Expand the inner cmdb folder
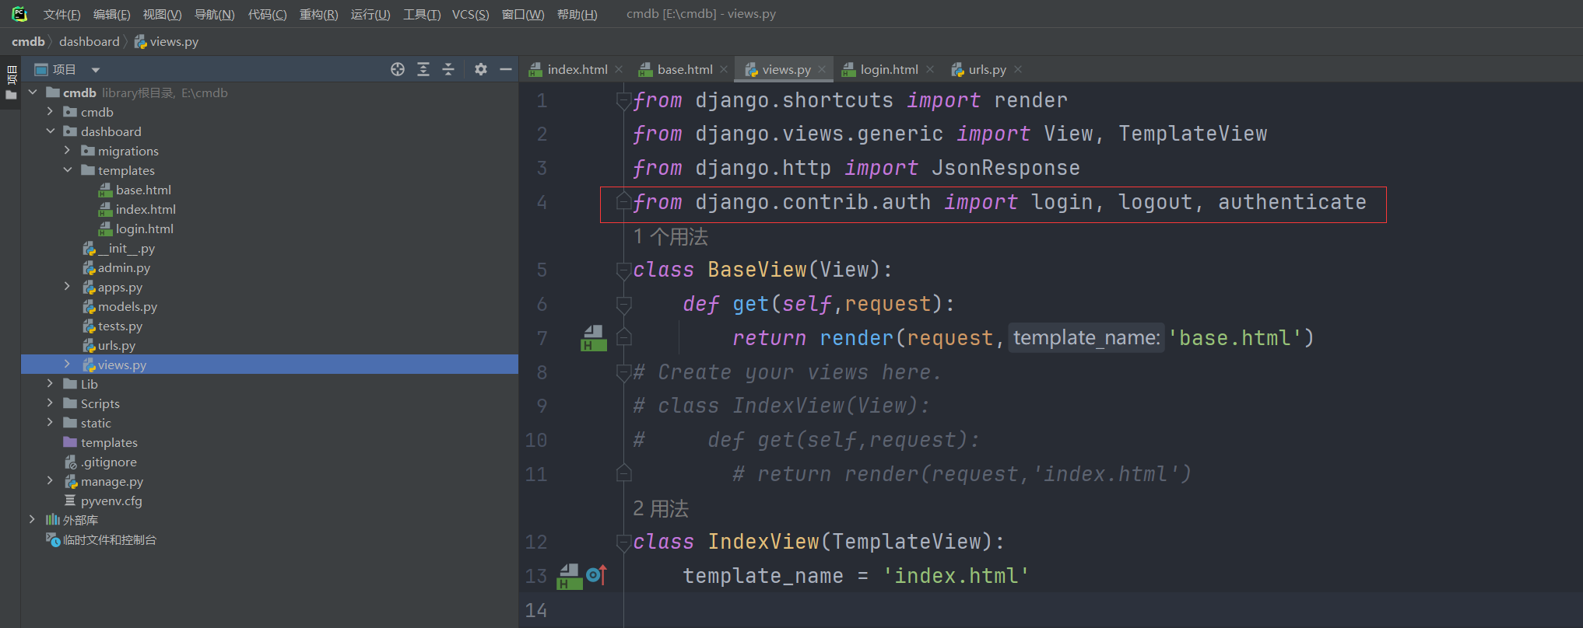This screenshot has width=1583, height=628. [50, 112]
